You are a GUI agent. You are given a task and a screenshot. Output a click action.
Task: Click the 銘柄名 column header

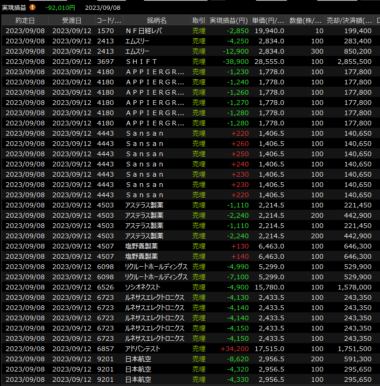point(156,21)
